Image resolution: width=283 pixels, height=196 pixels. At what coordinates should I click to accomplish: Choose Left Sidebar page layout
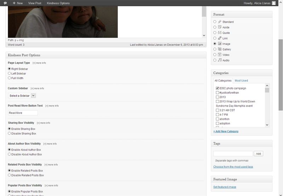point(10,73)
